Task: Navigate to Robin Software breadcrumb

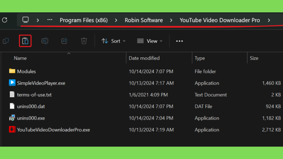Action: [x=144, y=20]
